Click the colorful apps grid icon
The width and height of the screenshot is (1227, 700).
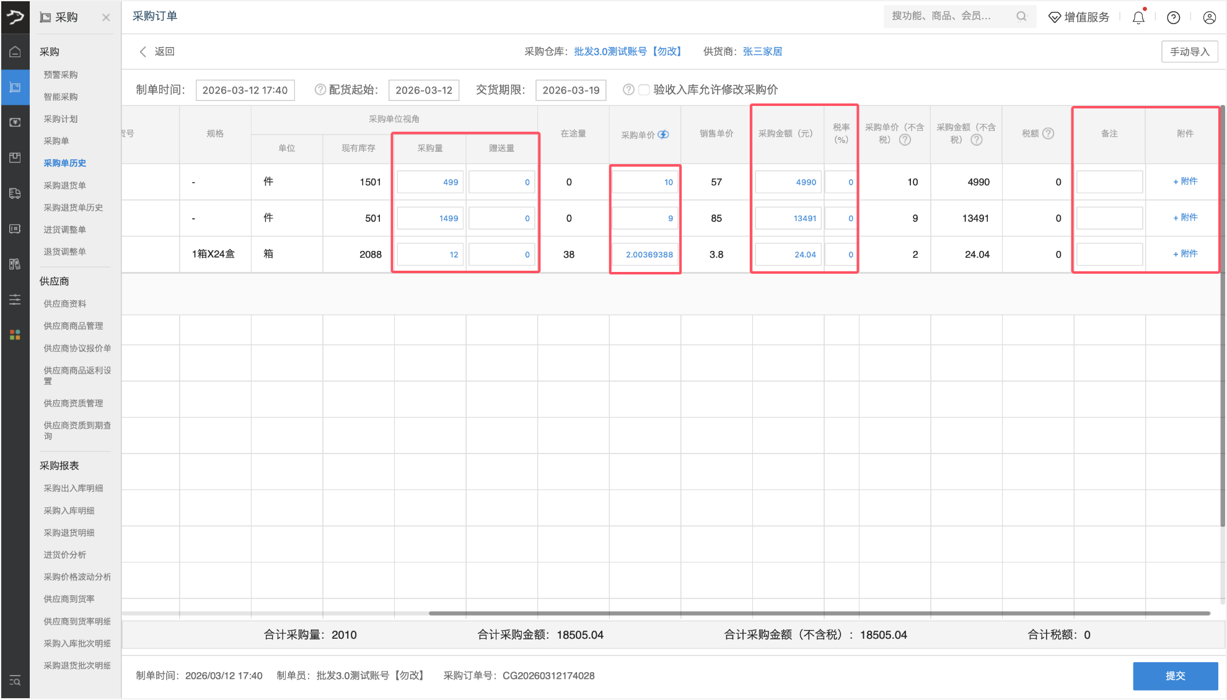(15, 335)
